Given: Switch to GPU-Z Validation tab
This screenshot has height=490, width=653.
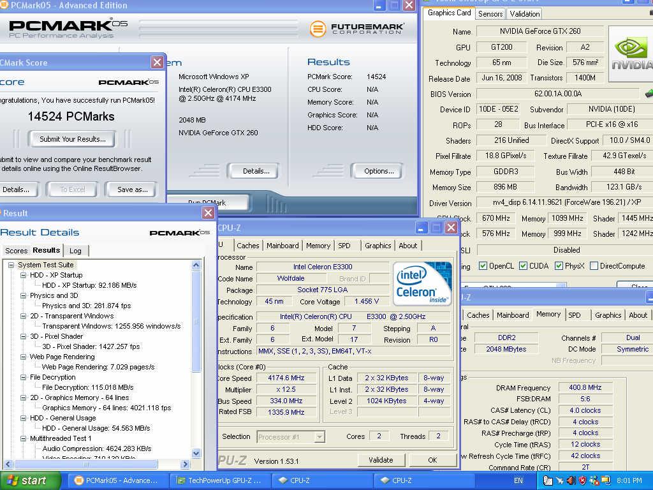Looking at the screenshot, I should pyautogui.click(x=524, y=14).
